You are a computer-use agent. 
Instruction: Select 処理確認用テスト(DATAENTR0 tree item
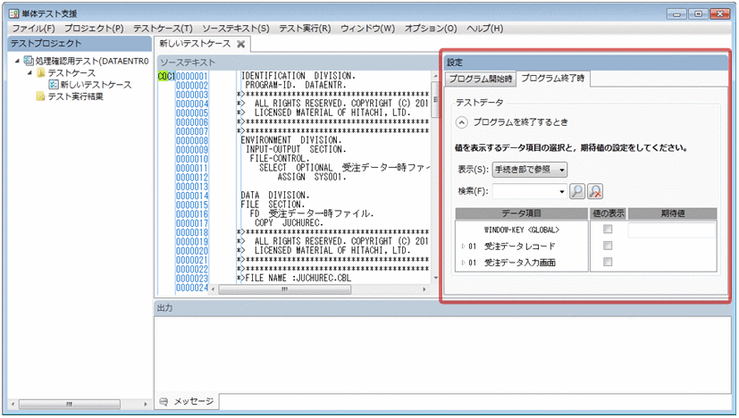(x=92, y=61)
